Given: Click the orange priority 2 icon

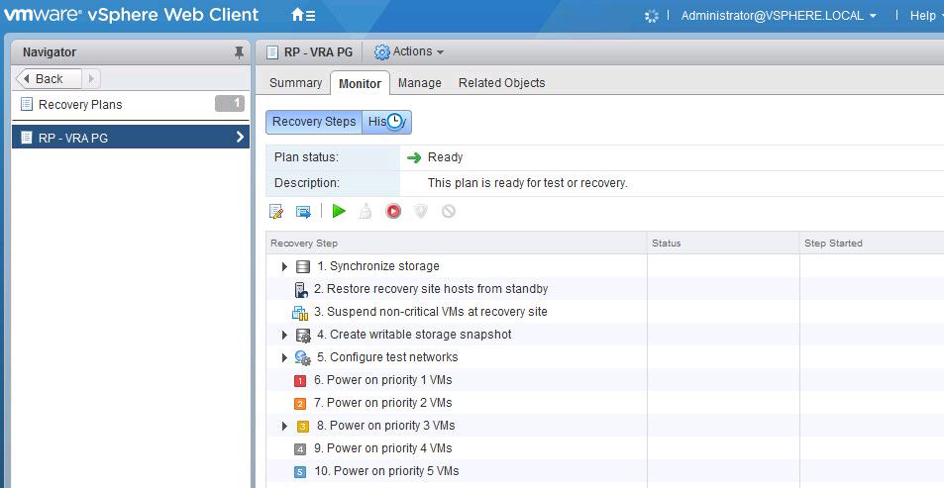Looking at the screenshot, I should (300, 404).
